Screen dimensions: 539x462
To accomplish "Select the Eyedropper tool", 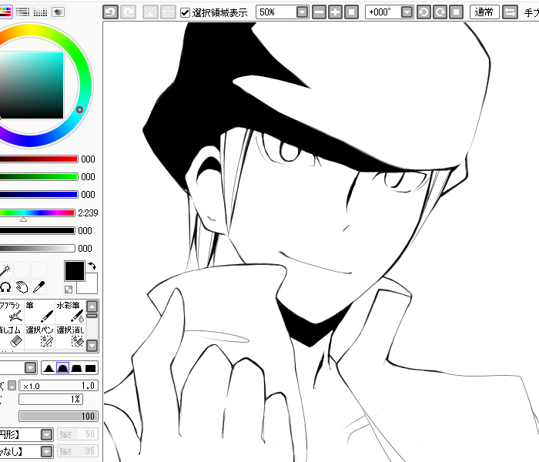I will pos(38,287).
